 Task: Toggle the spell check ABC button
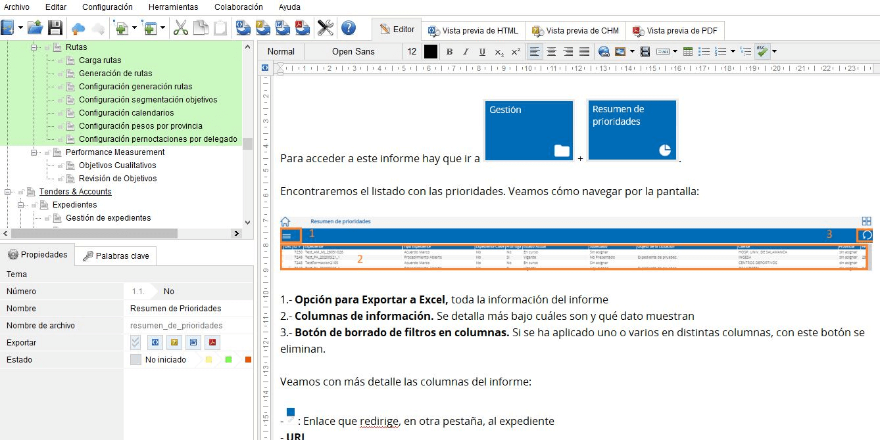coord(762,51)
